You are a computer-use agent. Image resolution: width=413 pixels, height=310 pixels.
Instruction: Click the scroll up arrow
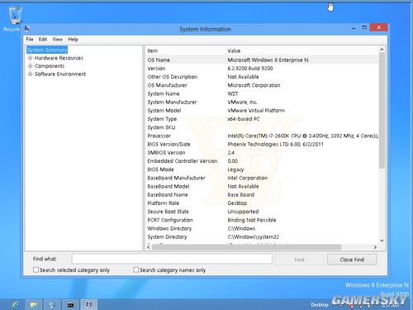382,50
